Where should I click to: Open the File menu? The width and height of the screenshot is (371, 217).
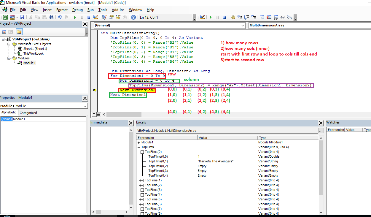13,10
